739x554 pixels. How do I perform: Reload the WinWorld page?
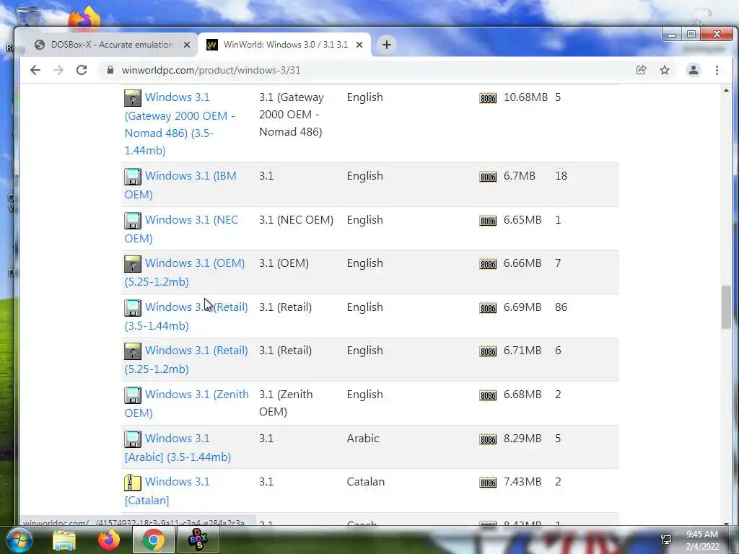coord(82,70)
